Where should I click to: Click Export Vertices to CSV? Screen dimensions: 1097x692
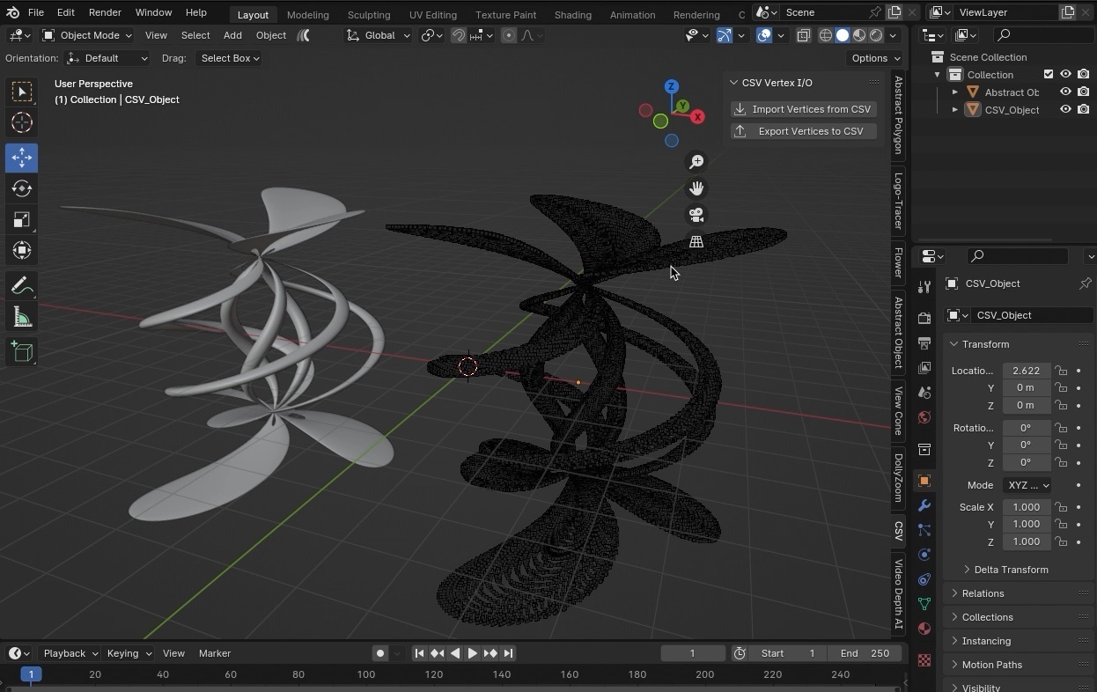(803, 130)
